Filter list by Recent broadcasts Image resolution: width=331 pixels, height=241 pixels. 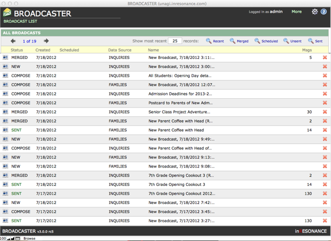(215, 41)
